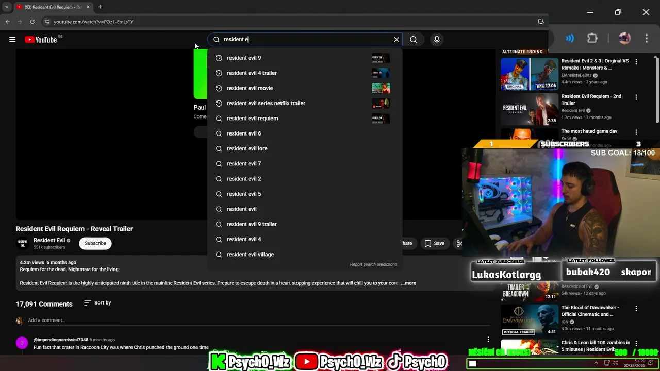Subscribe to the Resident Evil channel
Screen dimensions: 660x371
coord(95,243)
